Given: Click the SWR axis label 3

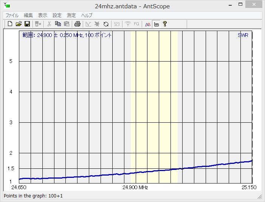Looking at the screenshot, I should (11, 122).
